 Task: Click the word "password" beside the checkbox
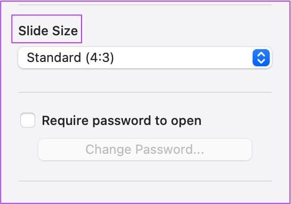pos(122,121)
